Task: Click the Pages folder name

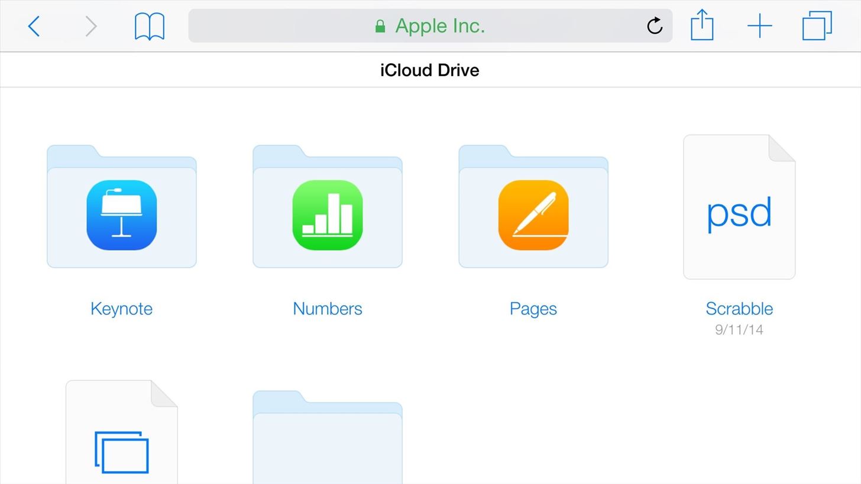Action: (532, 308)
